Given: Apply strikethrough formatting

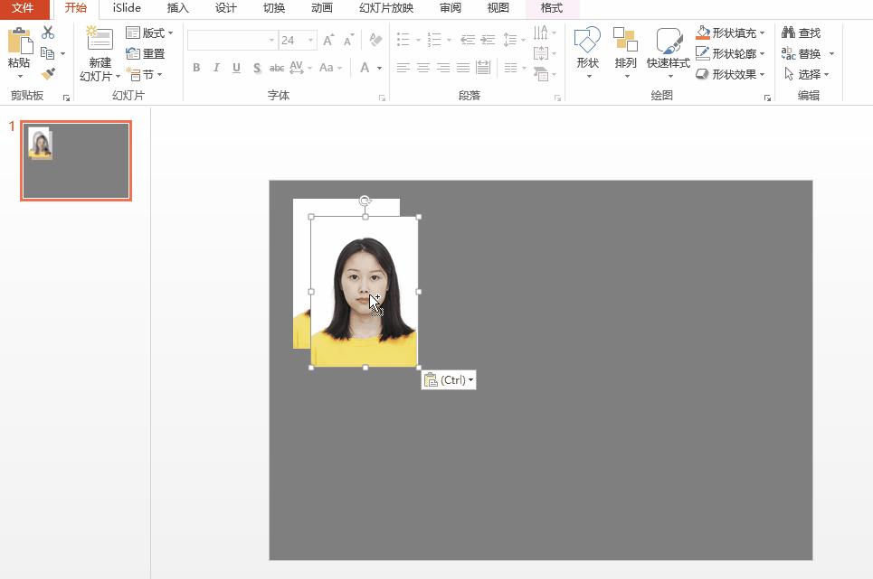Looking at the screenshot, I should [277, 68].
